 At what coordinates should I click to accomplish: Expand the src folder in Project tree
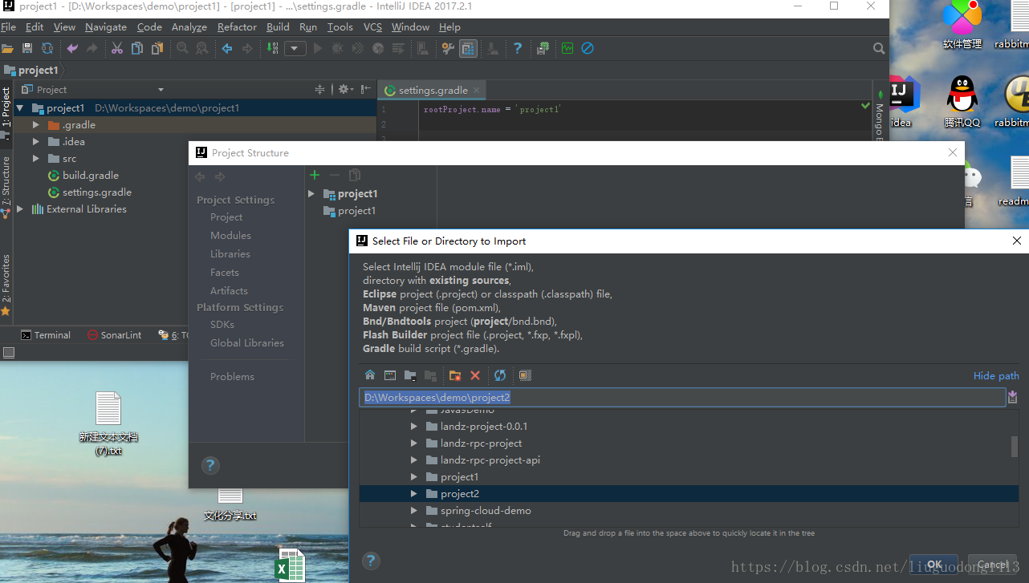point(36,159)
